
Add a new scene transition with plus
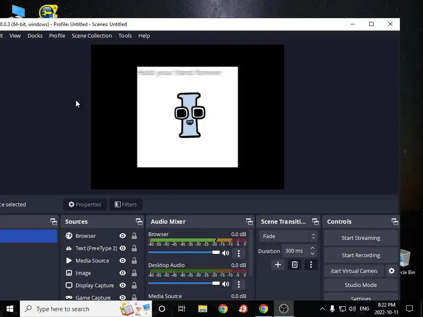tap(278, 265)
